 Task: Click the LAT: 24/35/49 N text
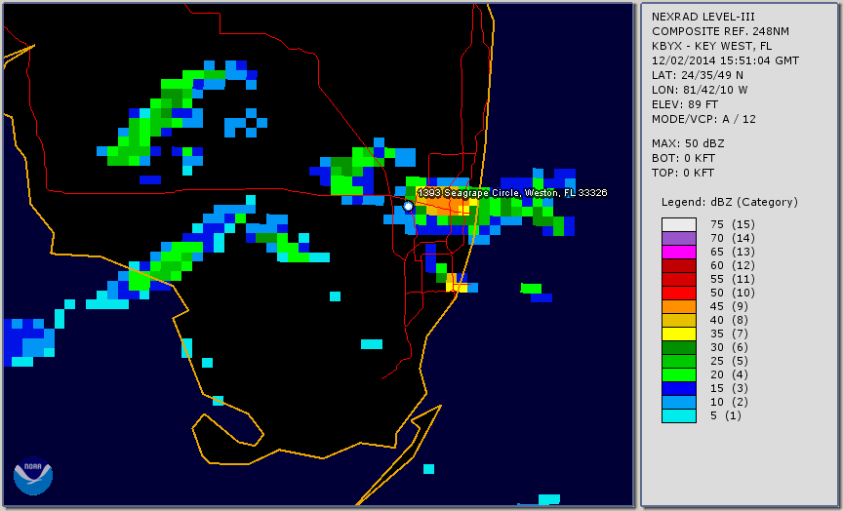698,75
